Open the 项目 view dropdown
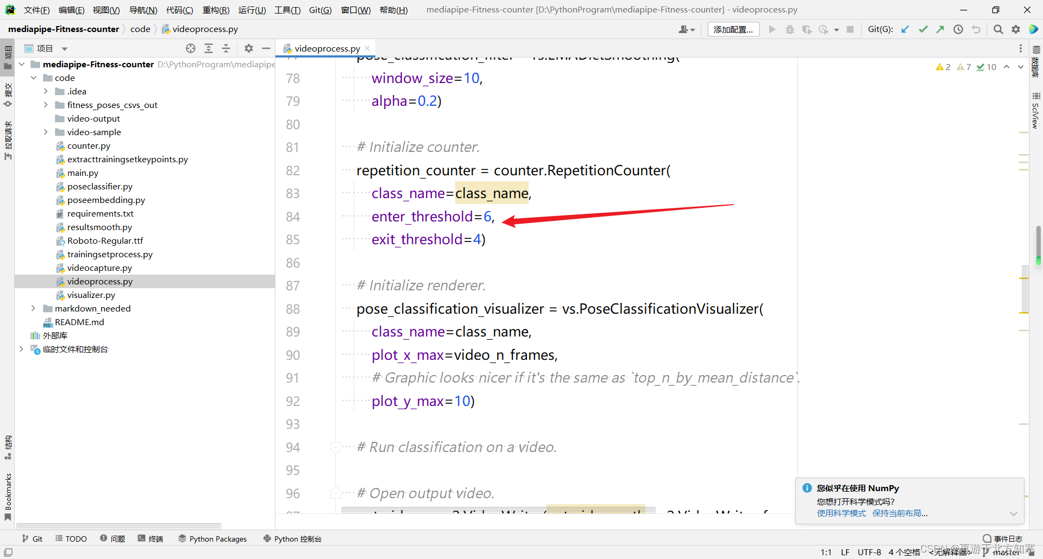1043x559 pixels. pyautogui.click(x=65, y=49)
